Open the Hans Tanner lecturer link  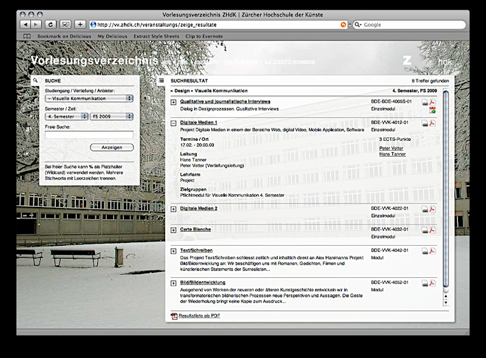click(392, 154)
